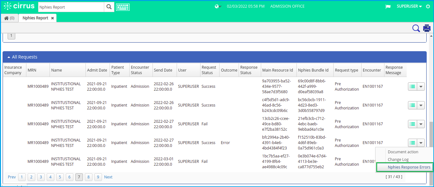Click list action icon for row with Main Resource Id 9a703955
Image resolution: width=434 pixels, height=187 pixels.
(x=412, y=87)
